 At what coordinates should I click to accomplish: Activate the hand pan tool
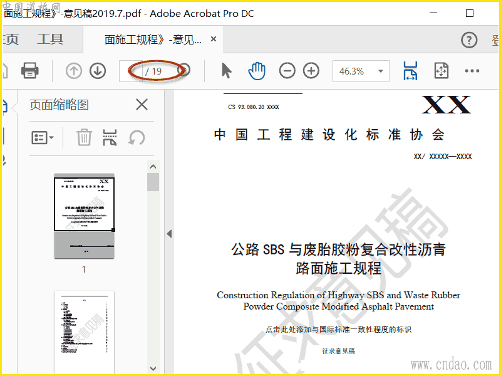tap(257, 71)
